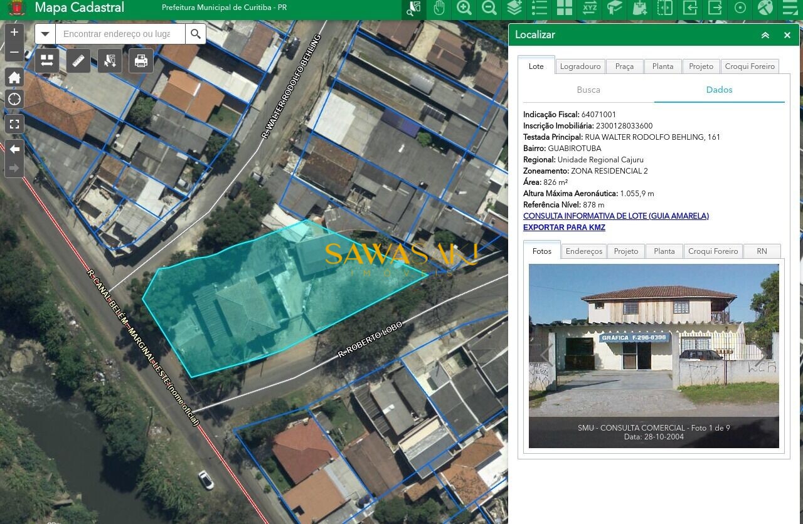The width and height of the screenshot is (803, 524).
Task: Open the Endereços tab
Action: tap(583, 251)
